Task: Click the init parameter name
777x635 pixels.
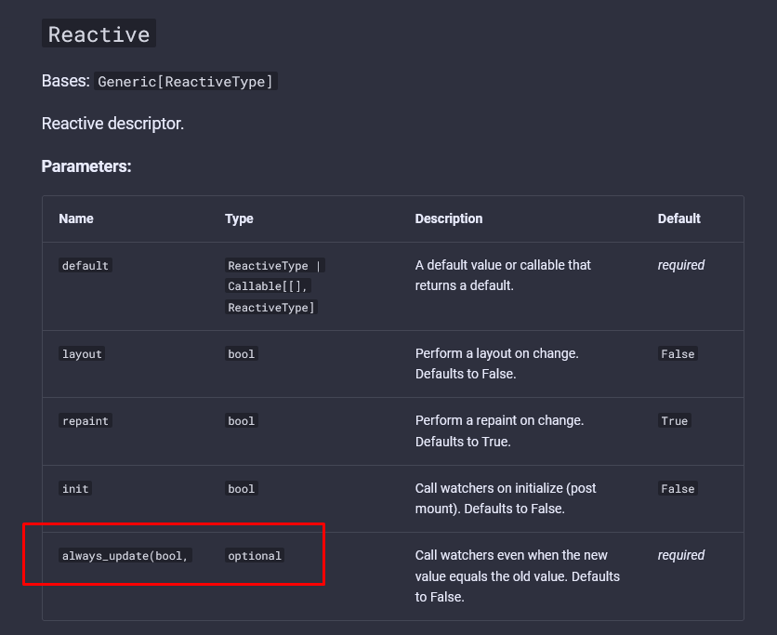Action: 74,488
